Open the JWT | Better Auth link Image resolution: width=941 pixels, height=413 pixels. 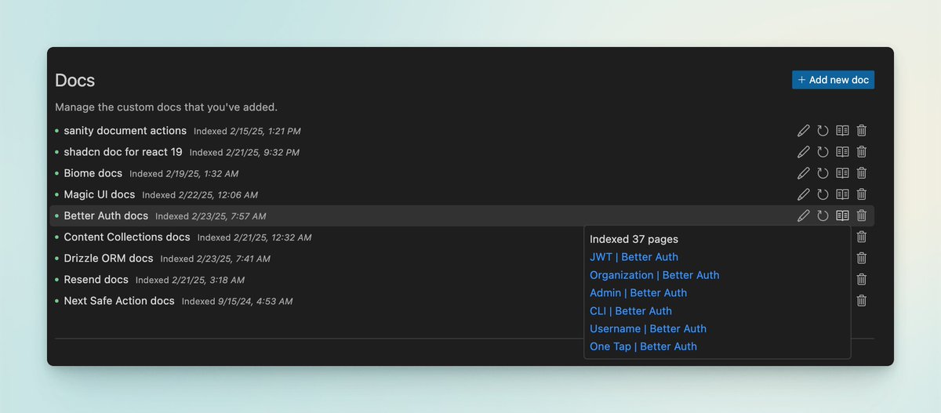634,257
